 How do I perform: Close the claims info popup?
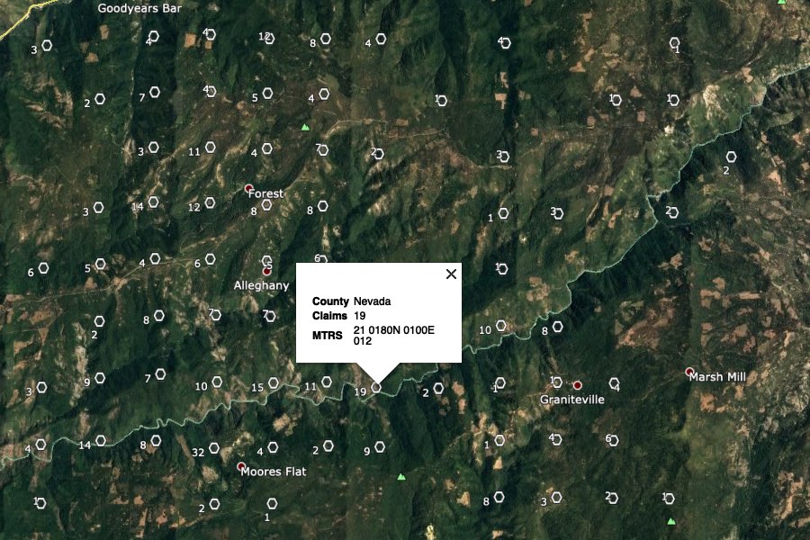[451, 274]
